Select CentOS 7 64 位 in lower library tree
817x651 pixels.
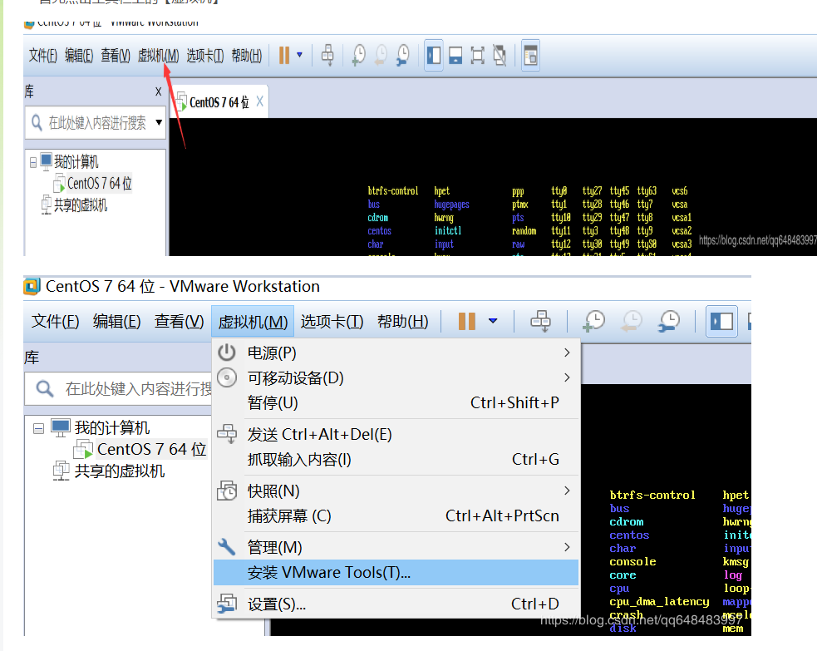tap(151, 449)
